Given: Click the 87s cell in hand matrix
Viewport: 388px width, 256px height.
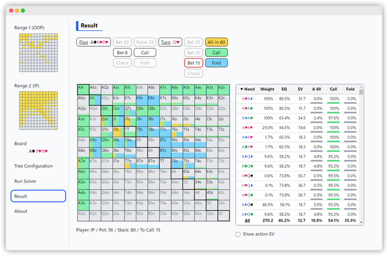Looking at the screenshot, I should point(165,153).
